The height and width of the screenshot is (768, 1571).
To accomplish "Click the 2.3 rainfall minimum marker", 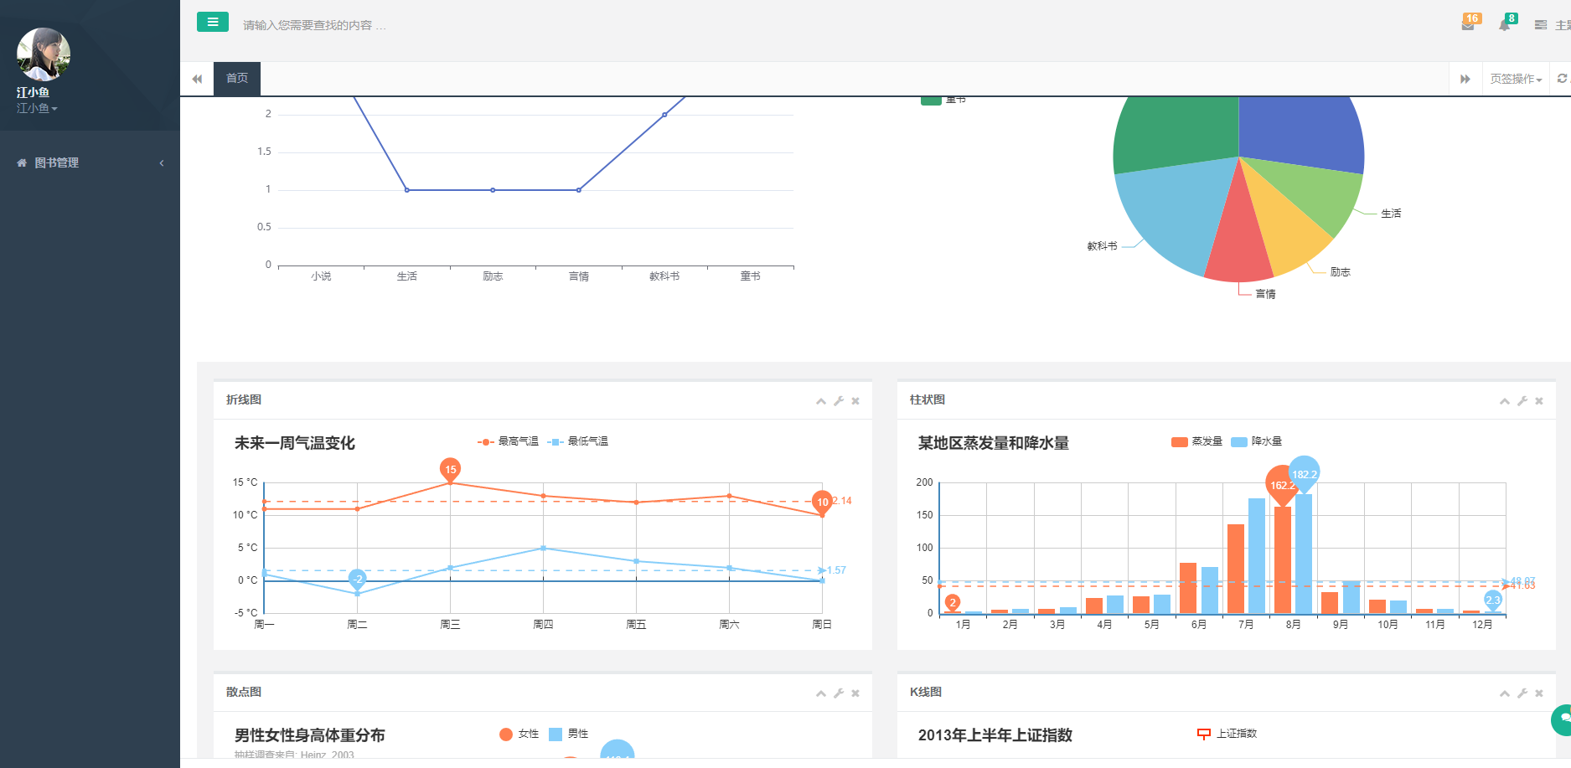I will [x=1493, y=600].
